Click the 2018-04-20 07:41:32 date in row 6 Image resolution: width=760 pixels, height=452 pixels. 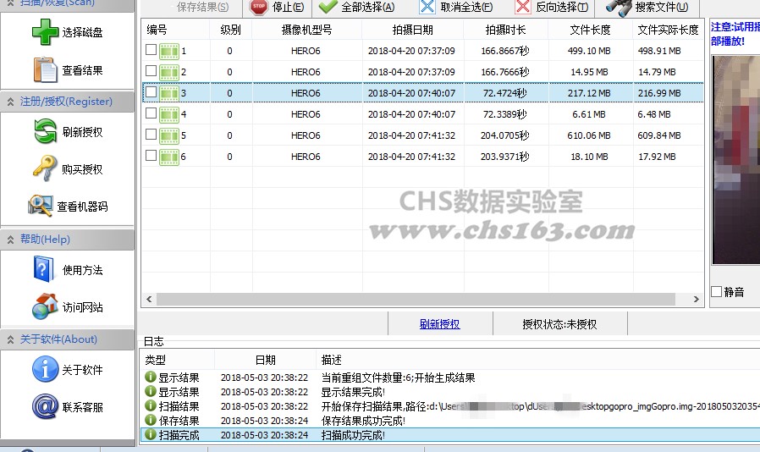[411, 157]
